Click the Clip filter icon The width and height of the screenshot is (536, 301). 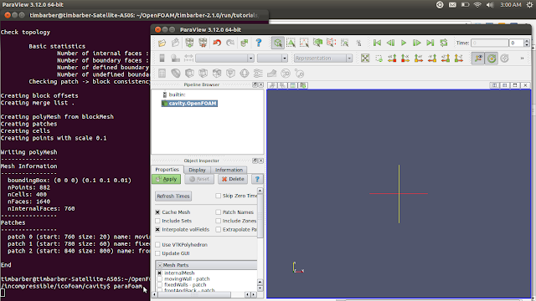click(x=189, y=74)
